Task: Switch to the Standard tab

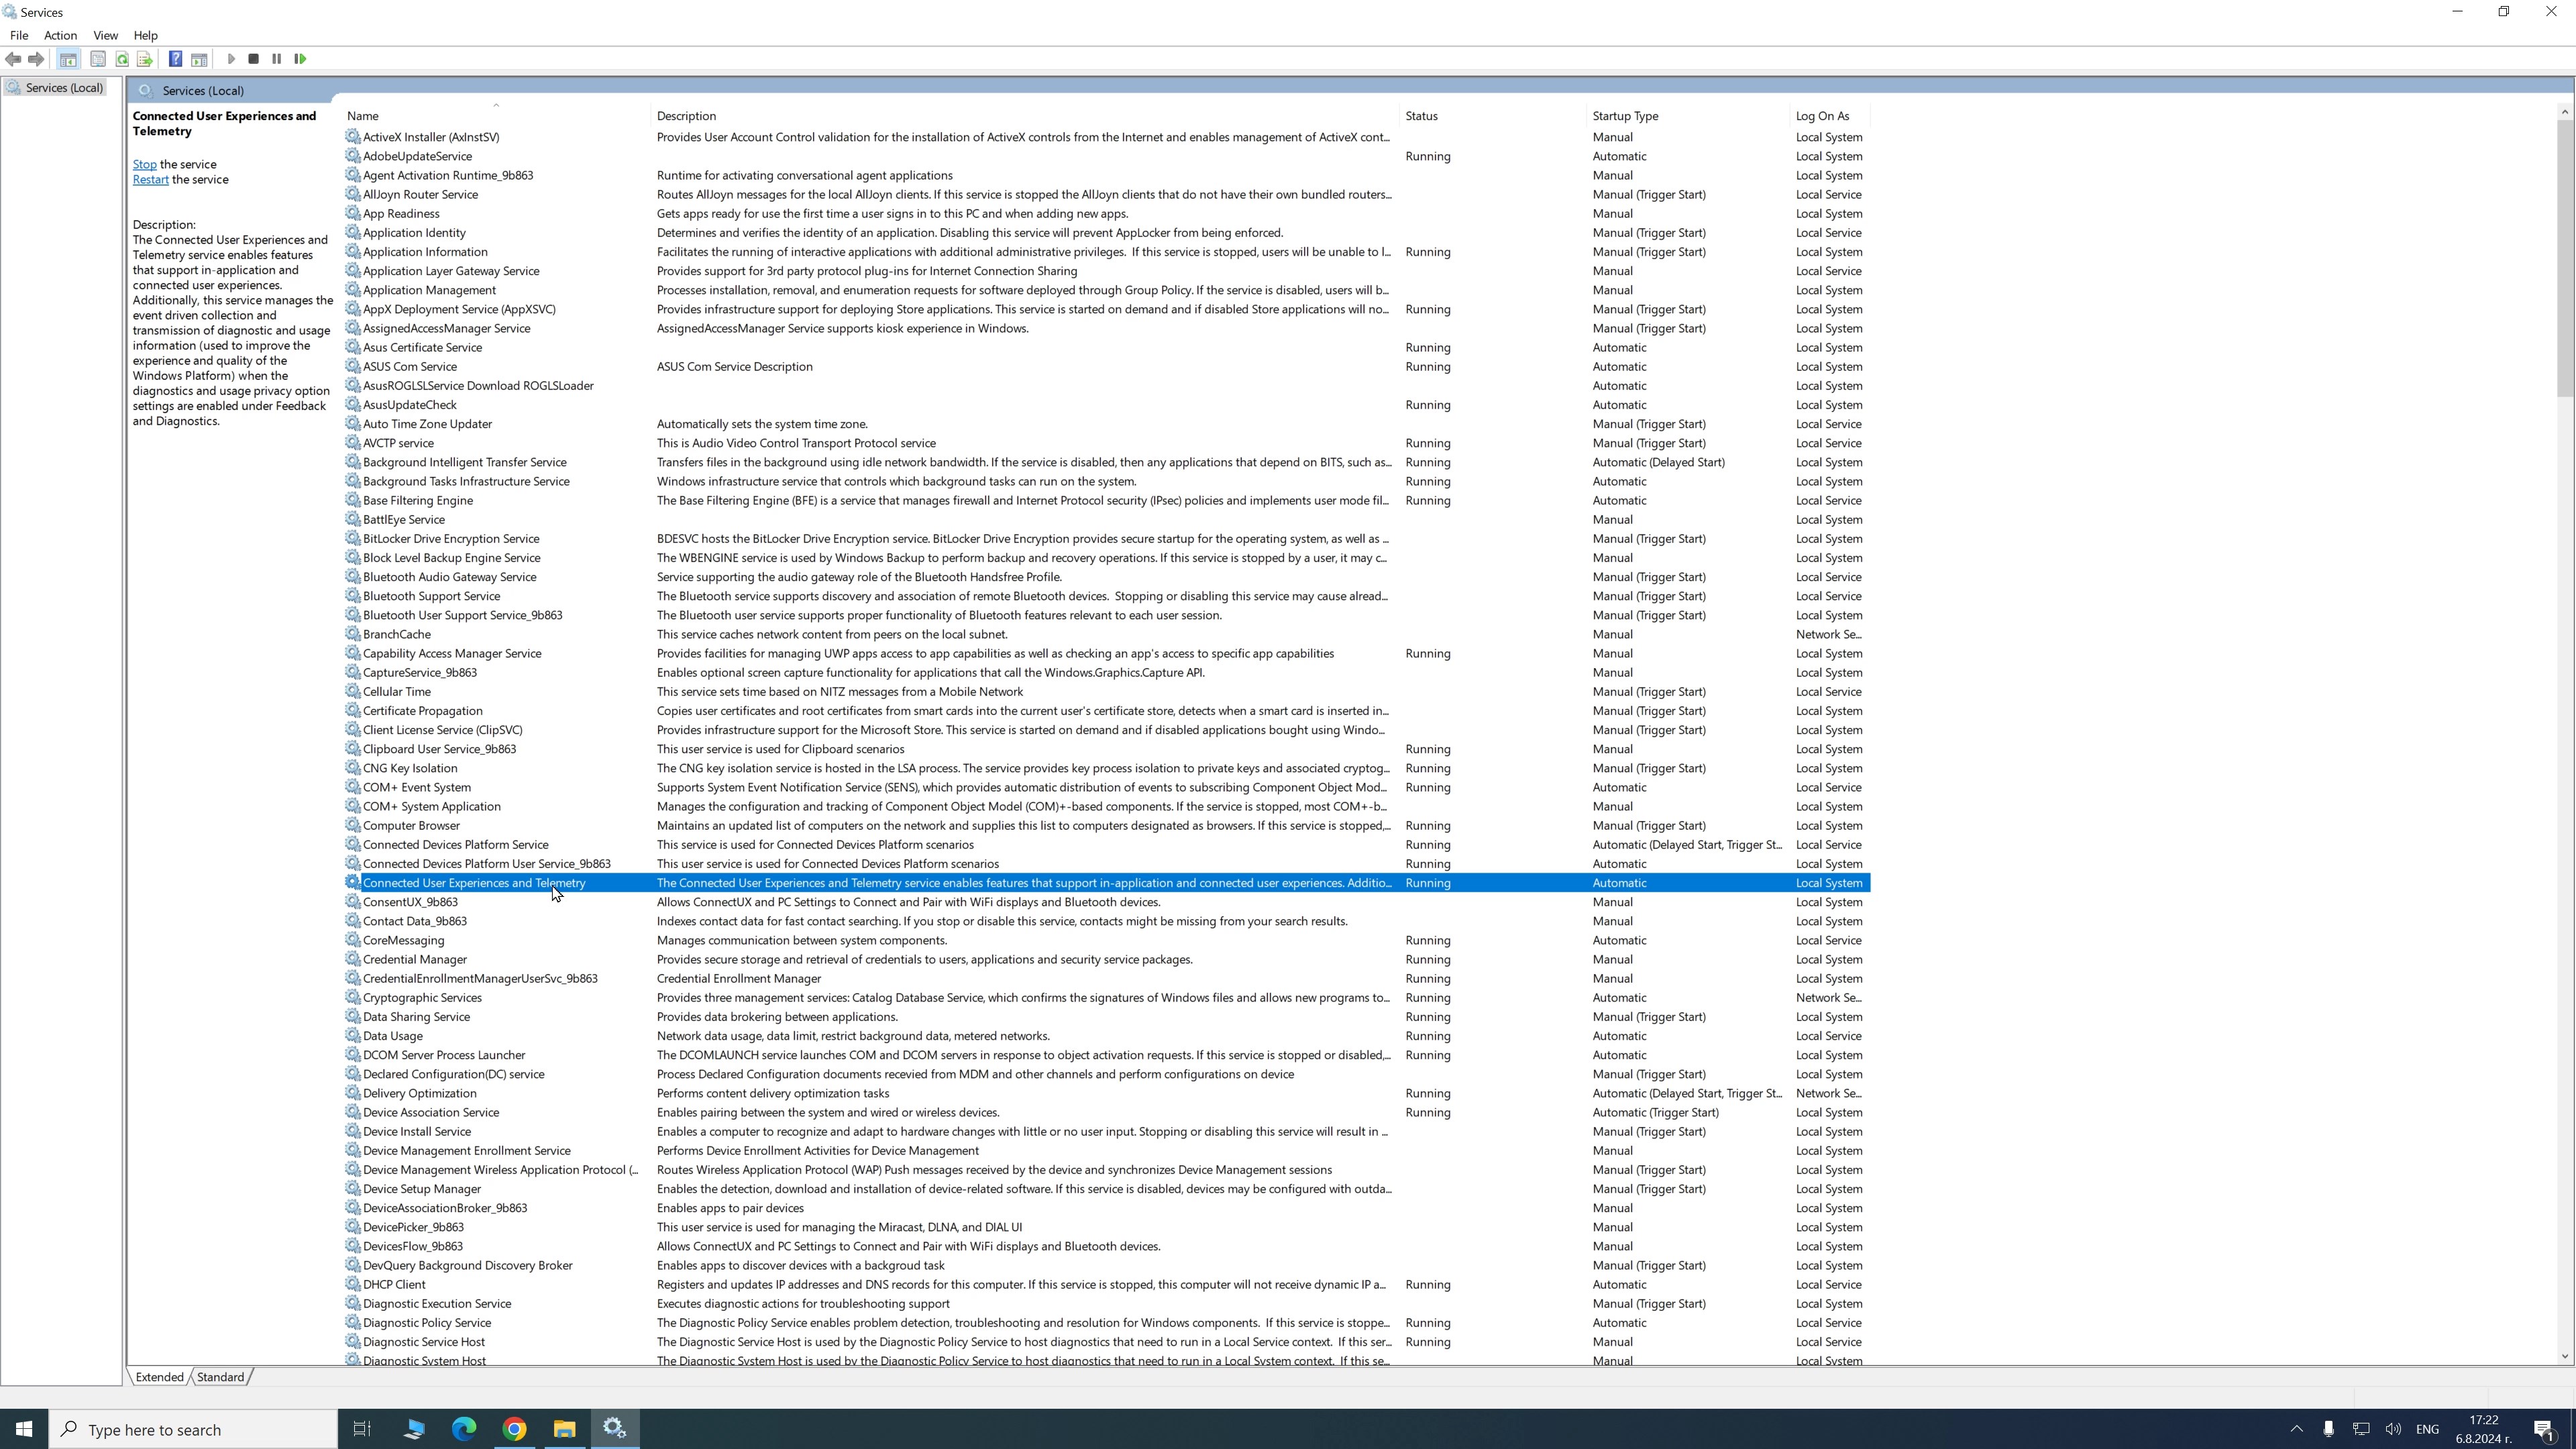Action: pyautogui.click(x=220, y=1377)
